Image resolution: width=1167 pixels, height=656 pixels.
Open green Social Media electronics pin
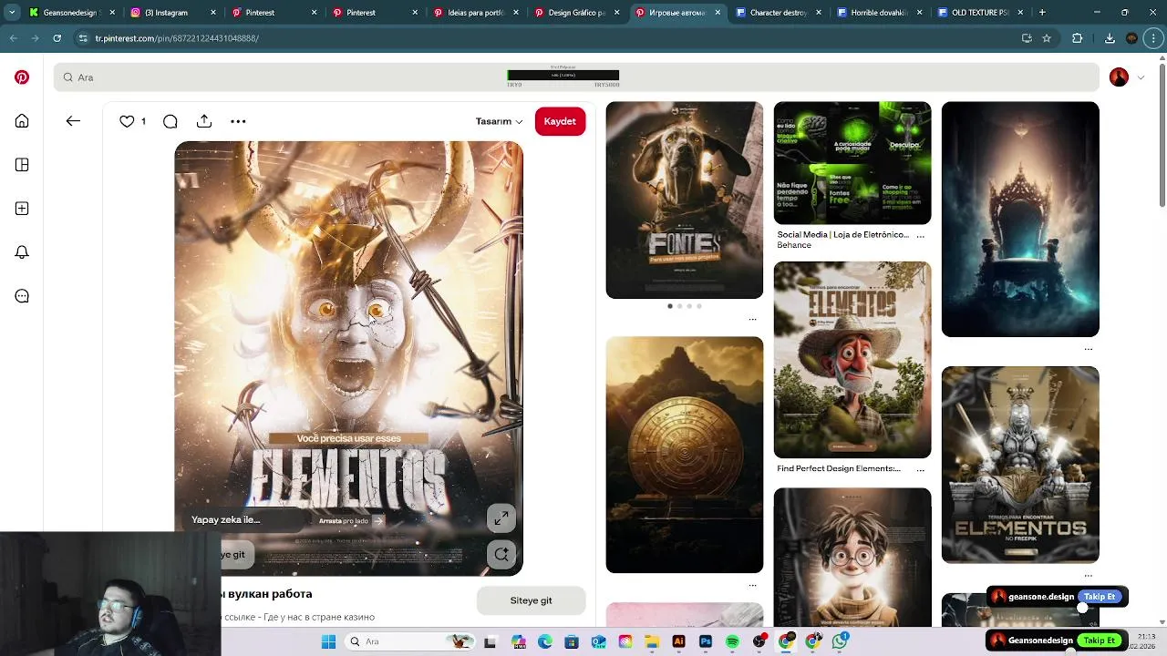pyautogui.click(x=852, y=162)
